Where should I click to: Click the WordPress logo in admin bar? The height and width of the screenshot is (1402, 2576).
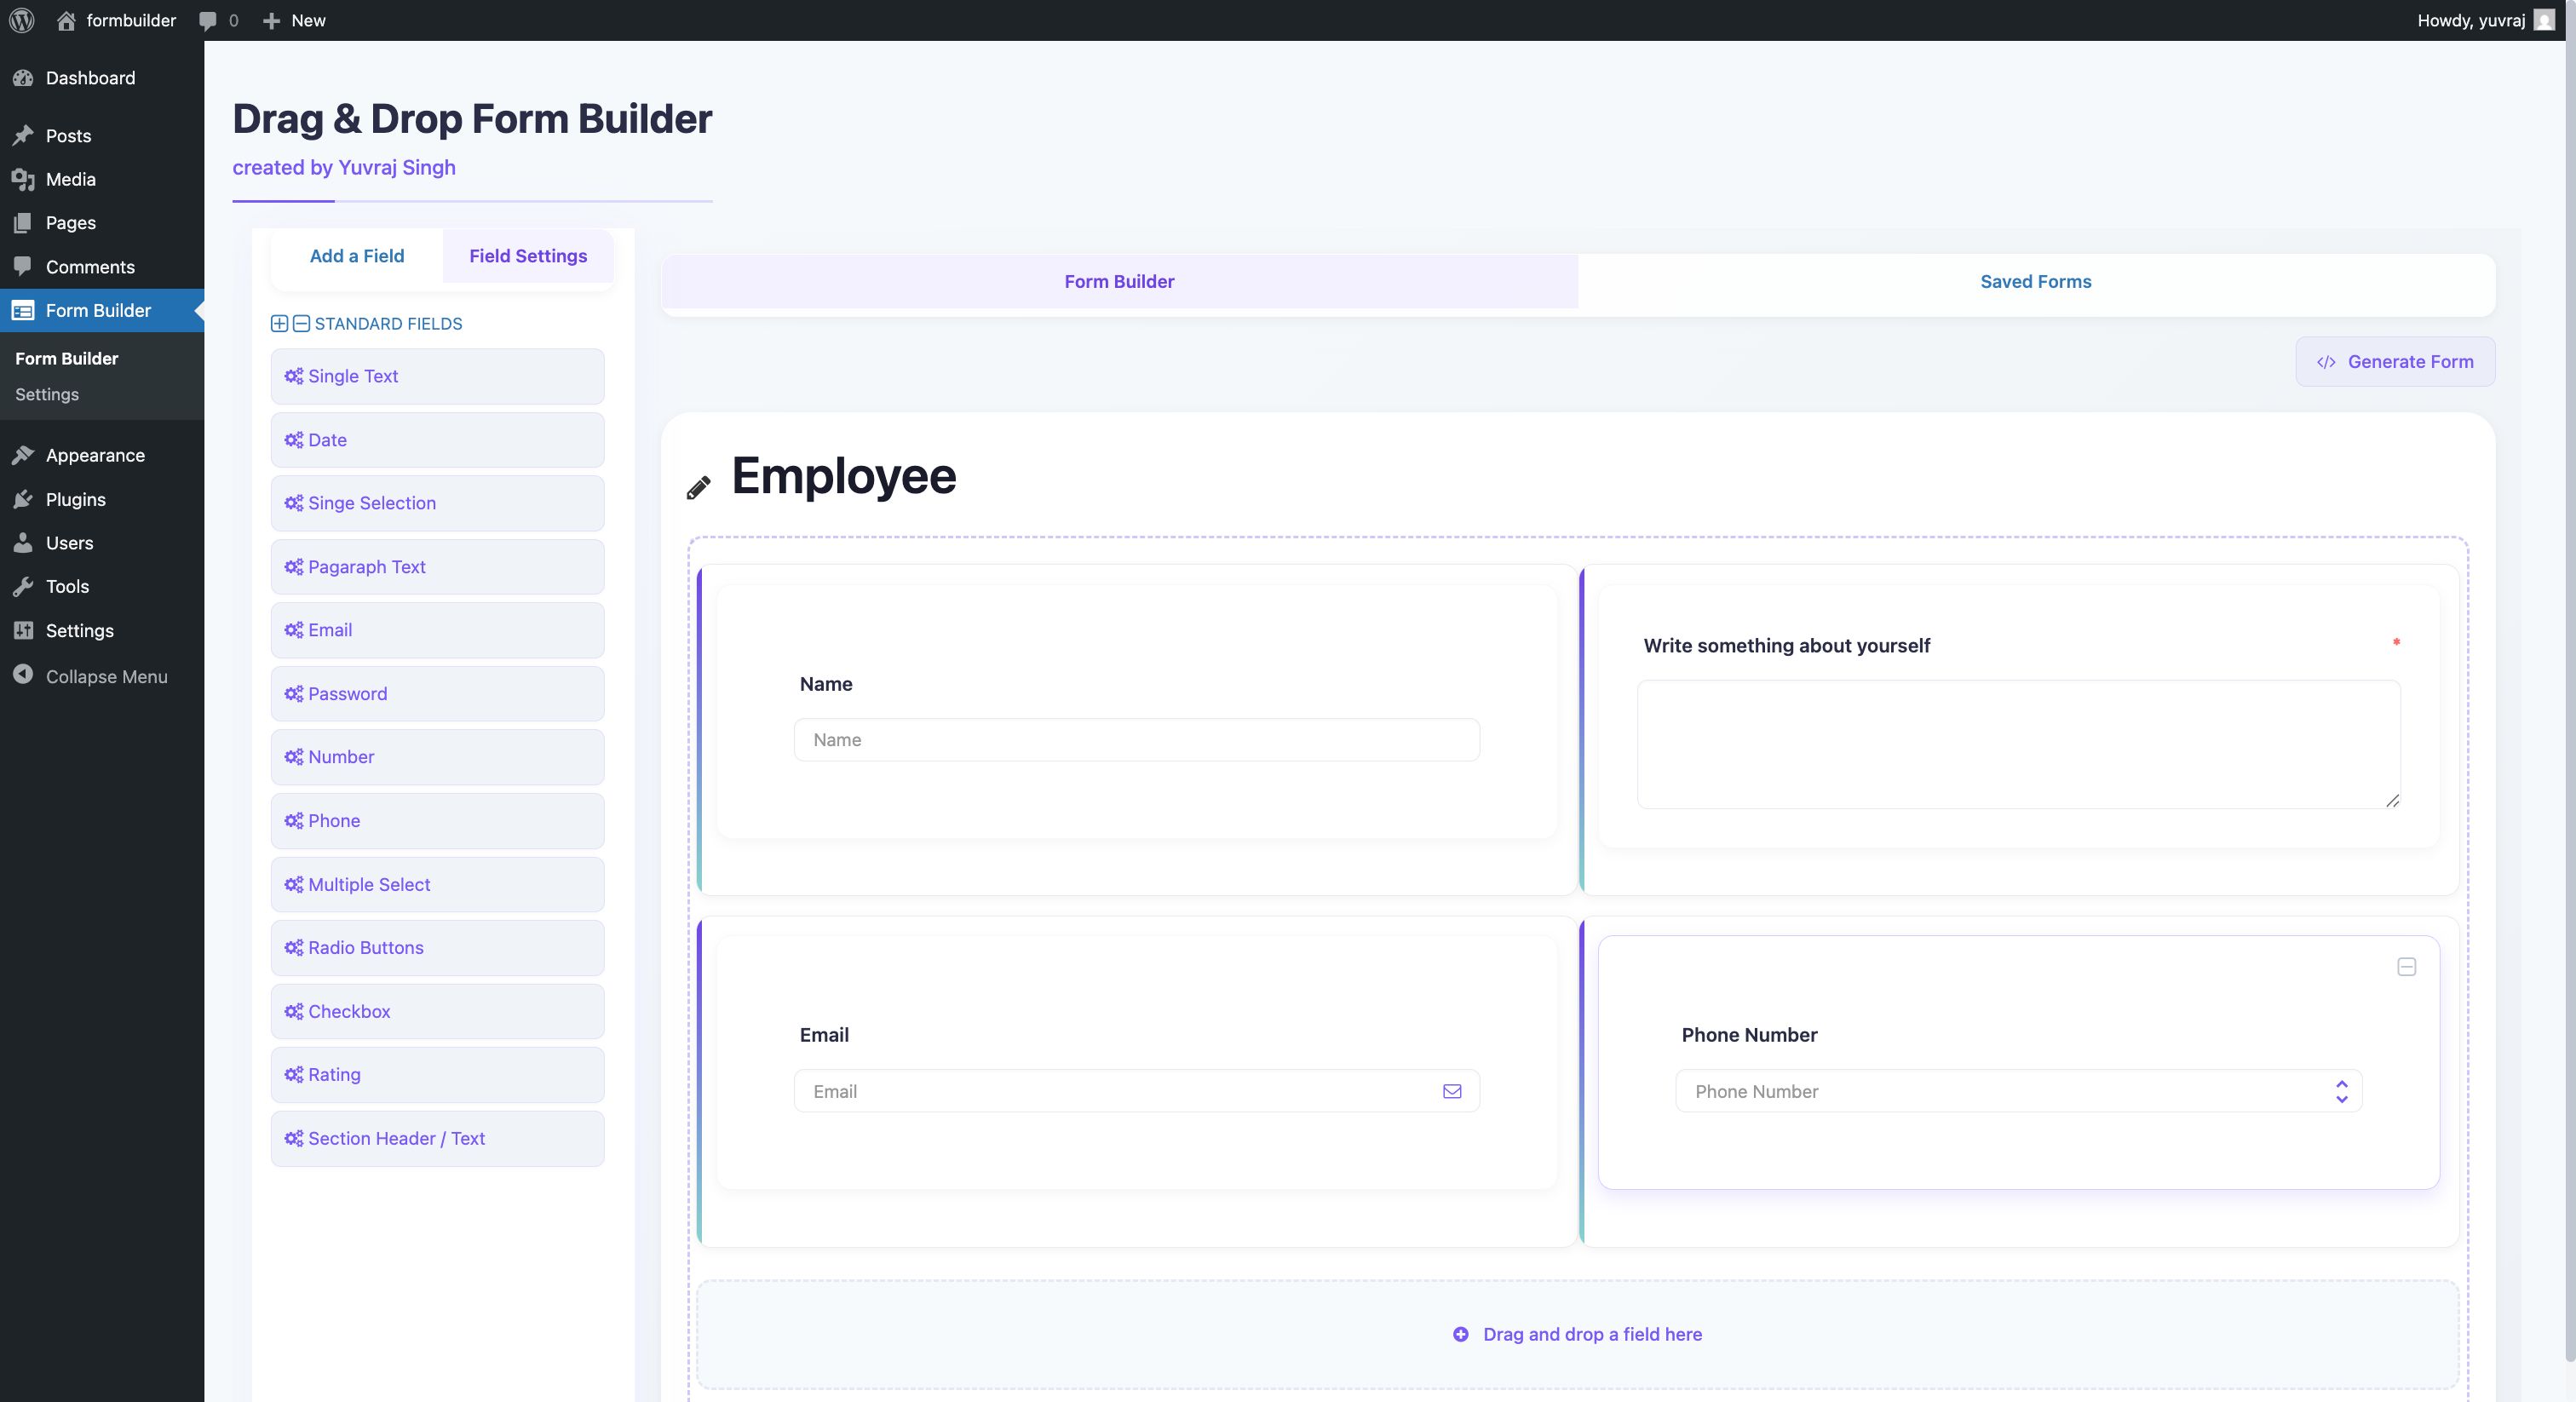point(22,20)
